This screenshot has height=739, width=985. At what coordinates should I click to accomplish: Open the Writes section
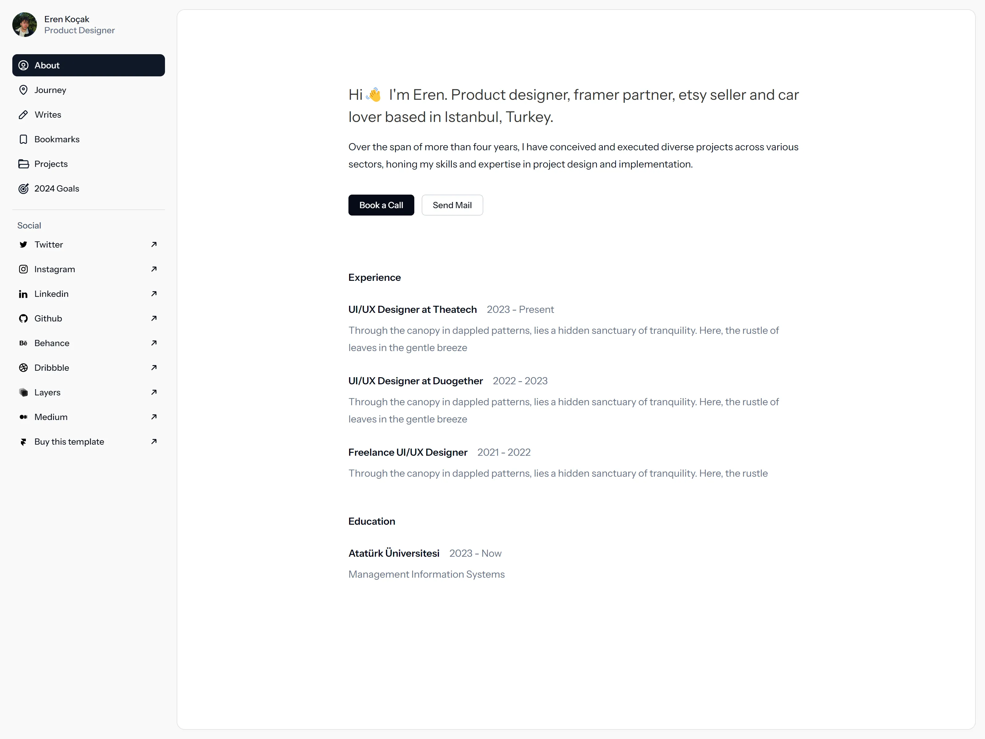(x=89, y=115)
